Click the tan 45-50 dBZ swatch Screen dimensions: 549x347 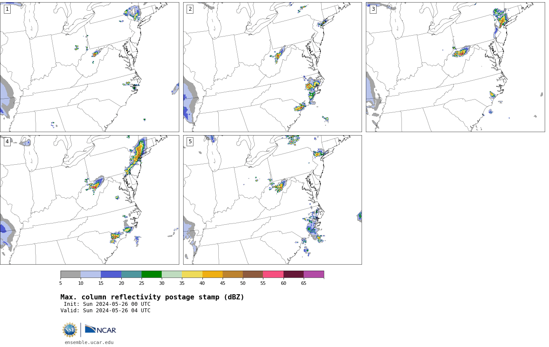click(232, 275)
